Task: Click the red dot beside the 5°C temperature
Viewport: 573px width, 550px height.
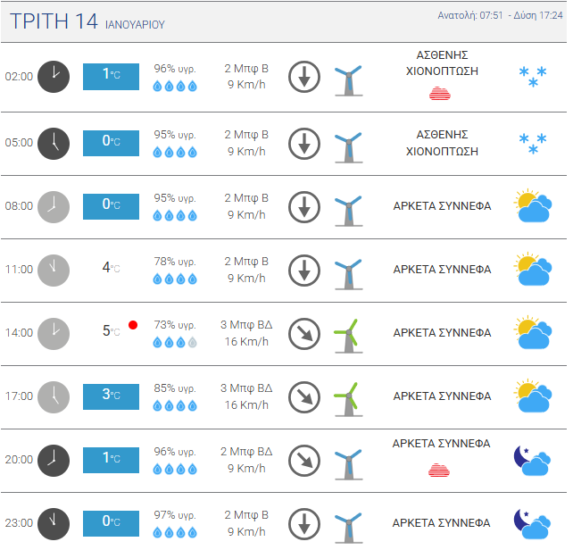Action: click(x=133, y=325)
